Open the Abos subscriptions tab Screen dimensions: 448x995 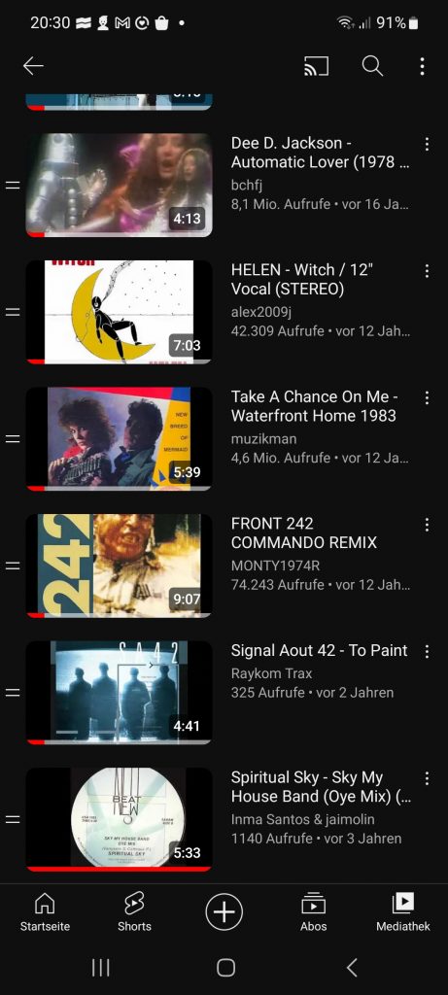point(314,912)
